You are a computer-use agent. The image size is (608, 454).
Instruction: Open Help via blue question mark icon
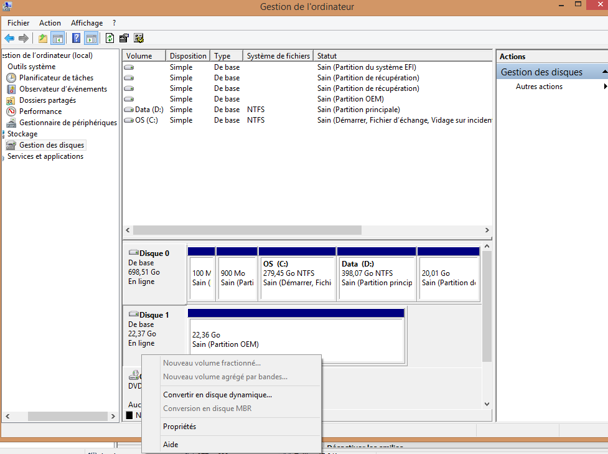click(77, 38)
